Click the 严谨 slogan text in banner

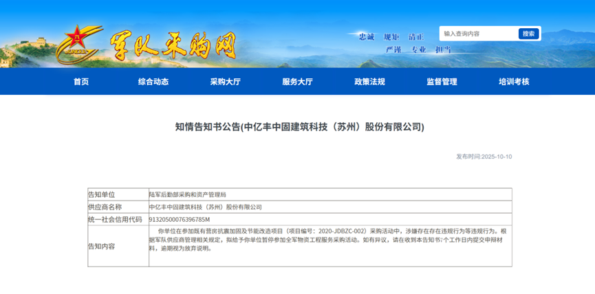pyautogui.click(x=393, y=50)
